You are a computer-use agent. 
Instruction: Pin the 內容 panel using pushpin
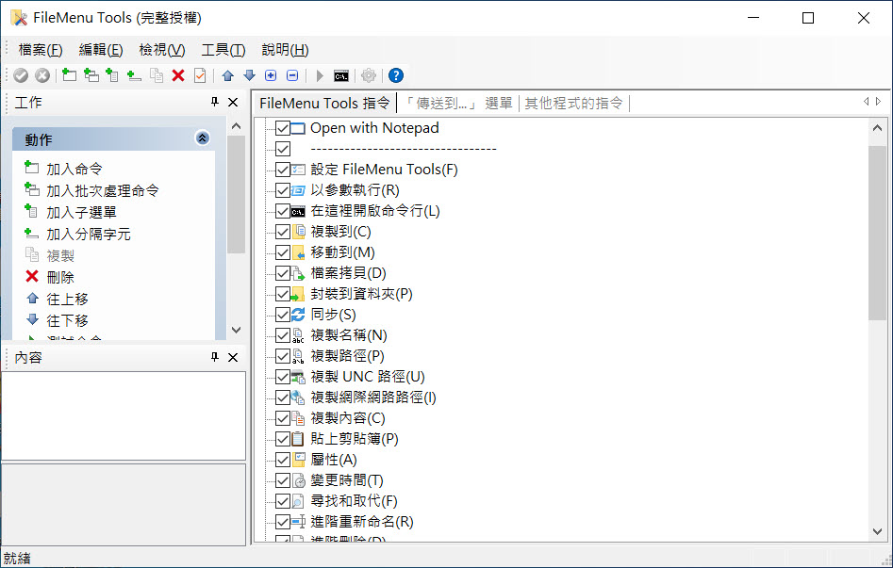point(214,357)
